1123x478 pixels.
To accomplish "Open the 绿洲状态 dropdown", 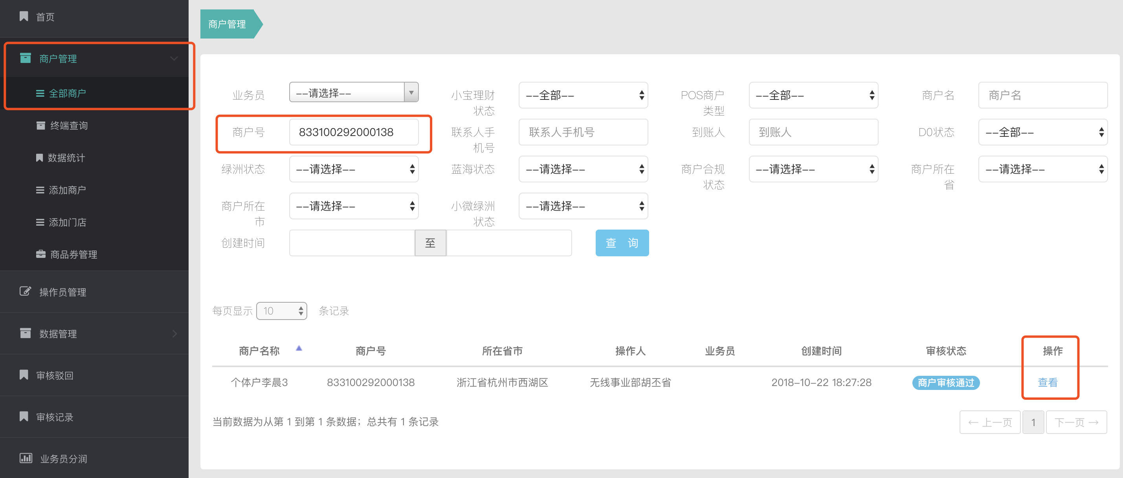I will 354,169.
